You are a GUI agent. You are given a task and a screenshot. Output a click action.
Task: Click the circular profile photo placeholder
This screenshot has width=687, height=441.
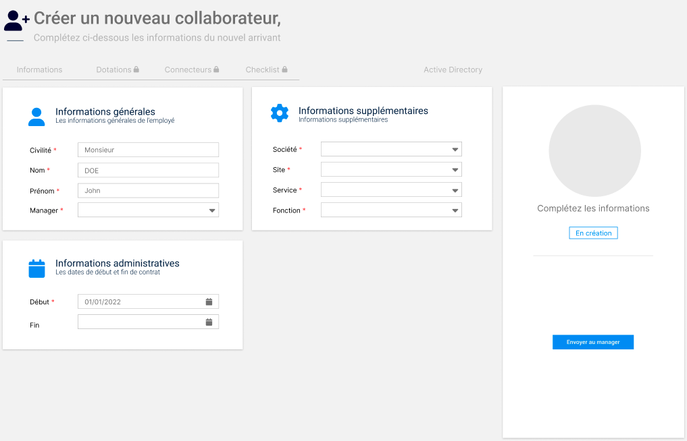click(593, 150)
